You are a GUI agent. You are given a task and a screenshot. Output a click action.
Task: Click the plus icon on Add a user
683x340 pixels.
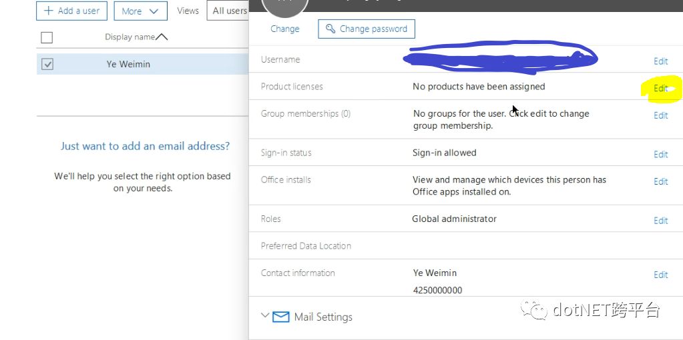point(48,11)
